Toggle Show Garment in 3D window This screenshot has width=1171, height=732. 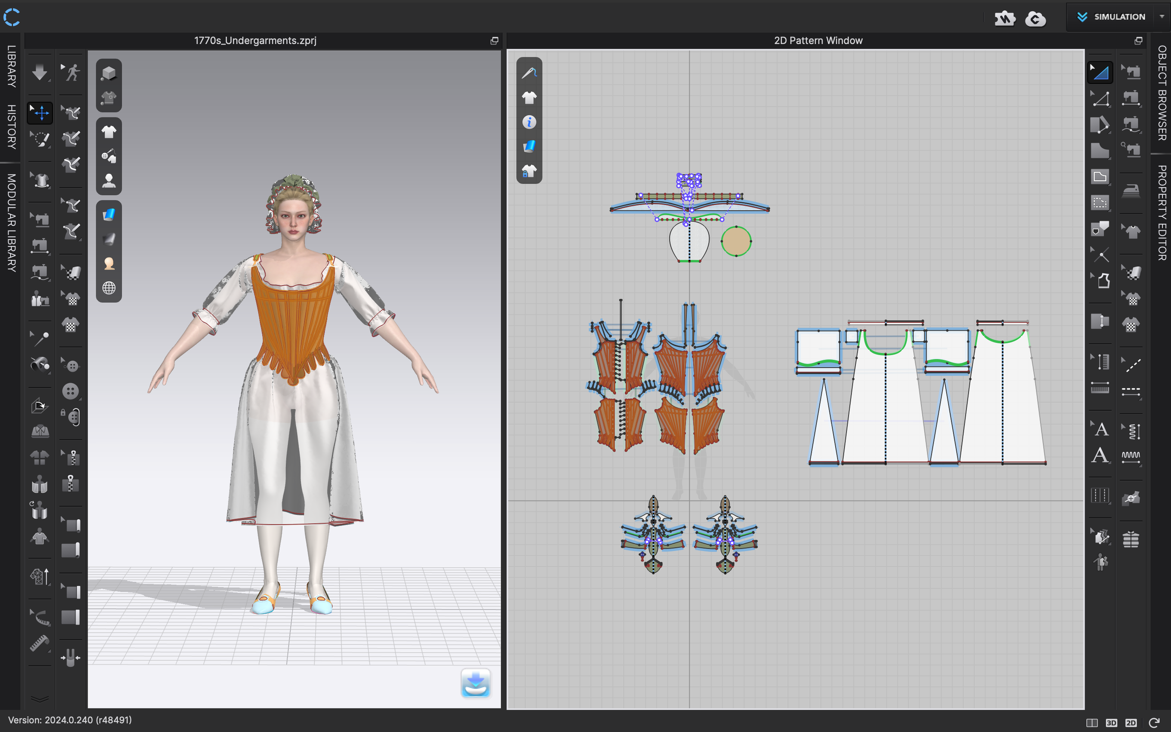tap(109, 132)
